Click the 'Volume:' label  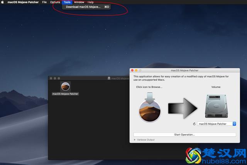pos(216,87)
